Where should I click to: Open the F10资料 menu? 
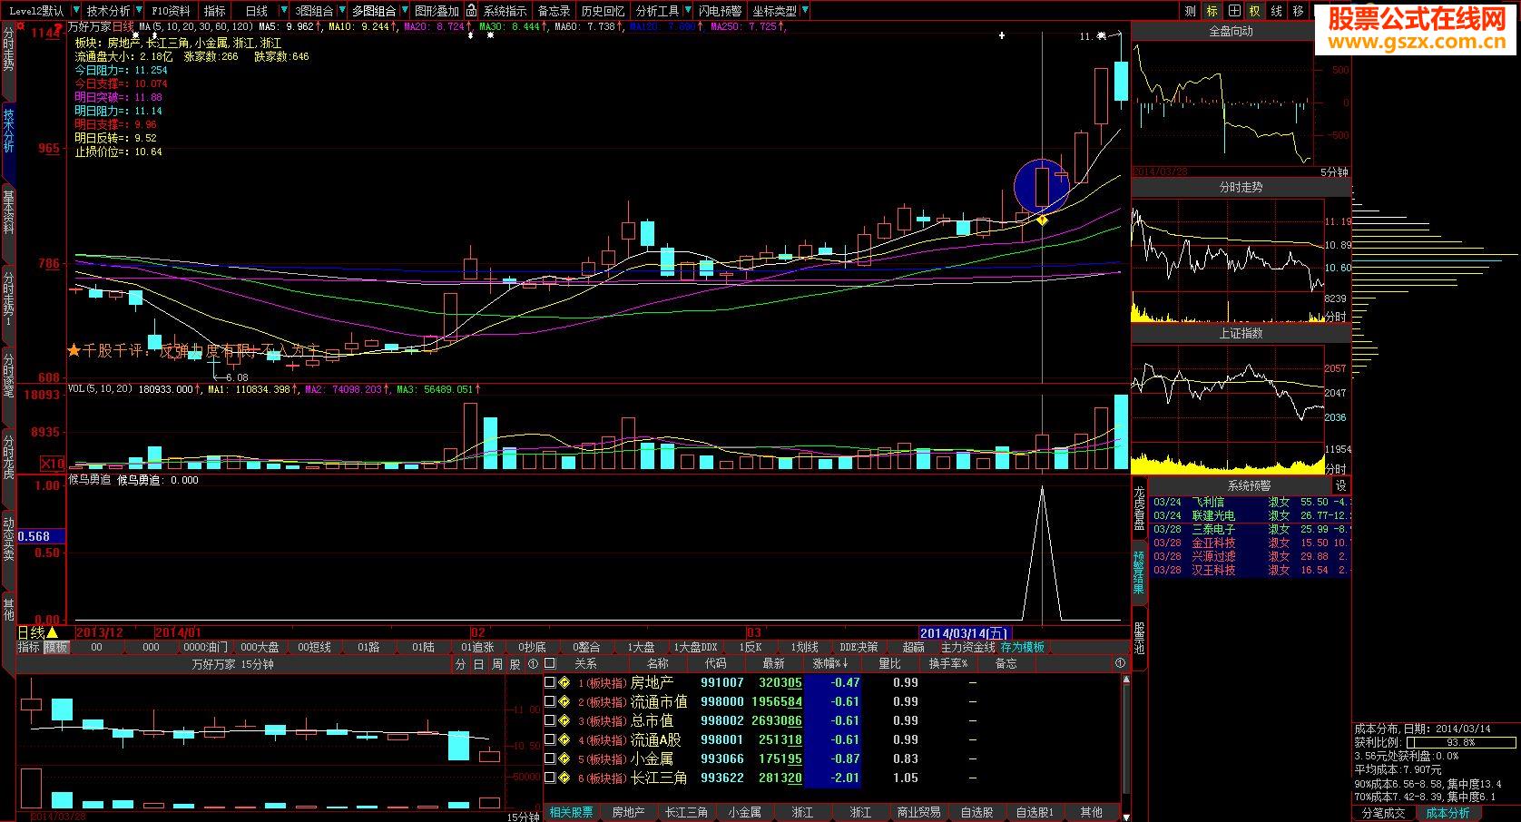pyautogui.click(x=171, y=11)
